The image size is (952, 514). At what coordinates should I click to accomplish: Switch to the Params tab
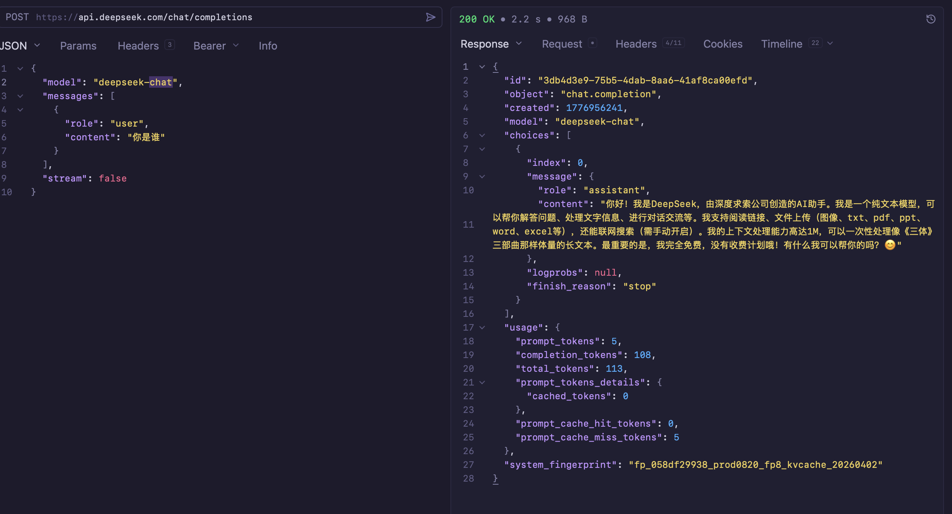(x=78, y=46)
